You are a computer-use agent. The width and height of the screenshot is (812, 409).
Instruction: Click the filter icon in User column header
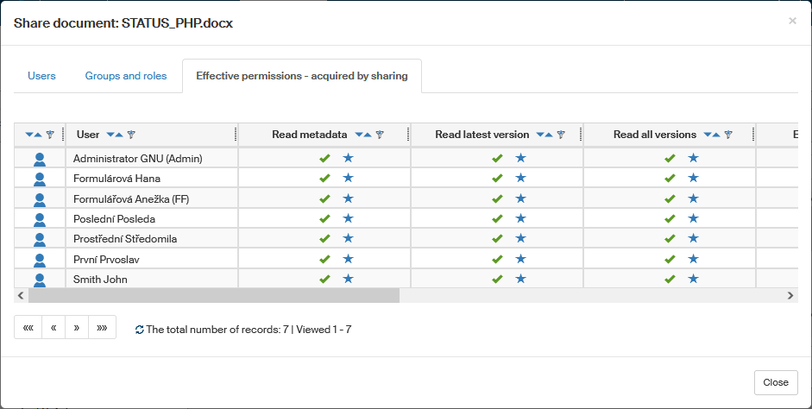(131, 135)
